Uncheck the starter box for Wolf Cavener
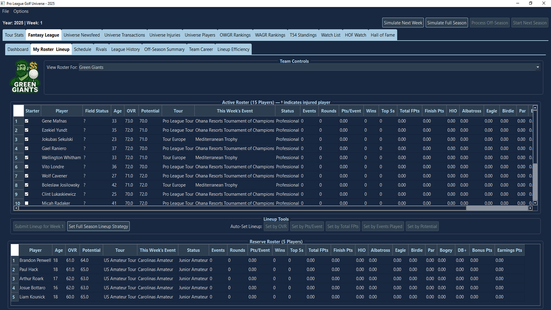The image size is (551, 310). pos(27,176)
